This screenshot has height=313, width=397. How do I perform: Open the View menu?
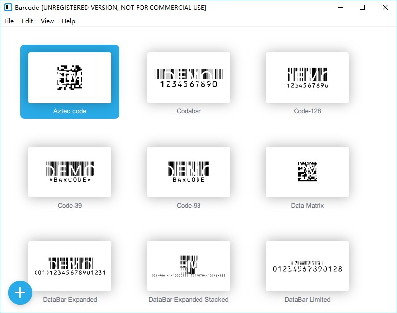pos(47,21)
